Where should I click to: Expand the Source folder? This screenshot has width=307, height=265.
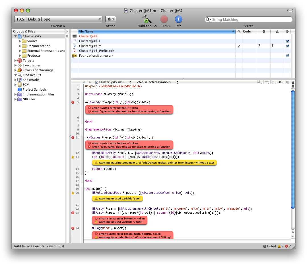tap(20, 41)
